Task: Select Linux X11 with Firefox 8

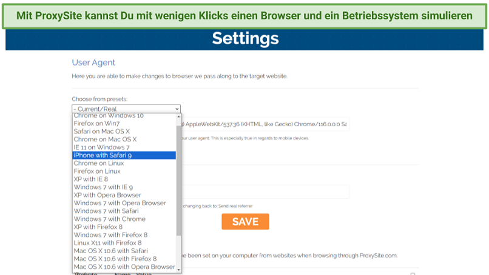Action: [107, 243]
